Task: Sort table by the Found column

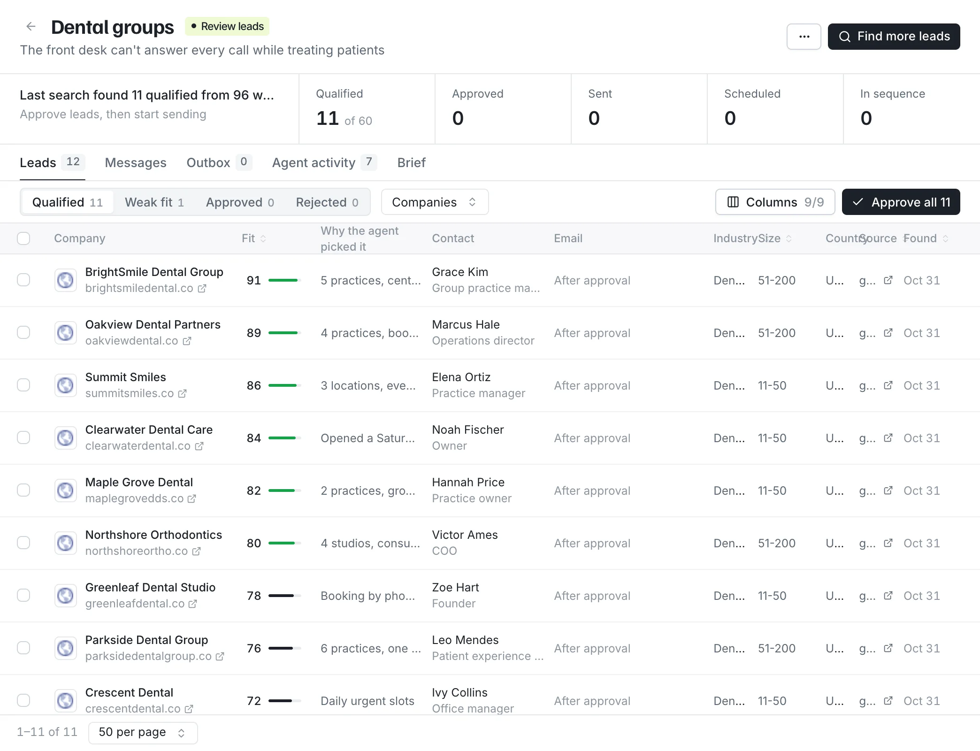Action: pos(926,238)
